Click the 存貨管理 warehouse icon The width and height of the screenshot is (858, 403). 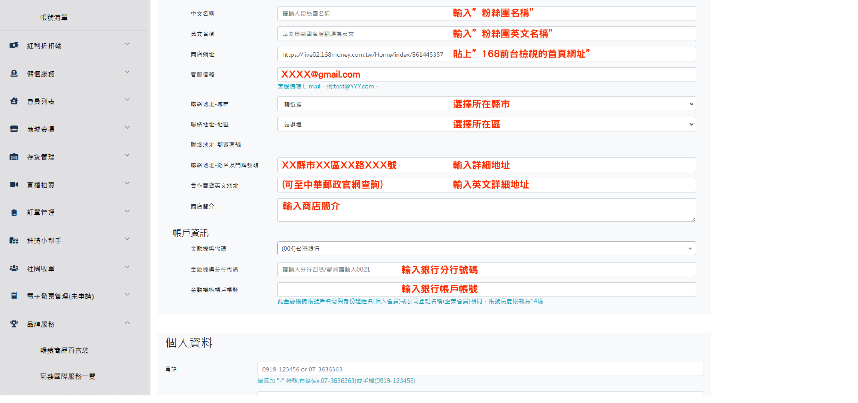(14, 157)
